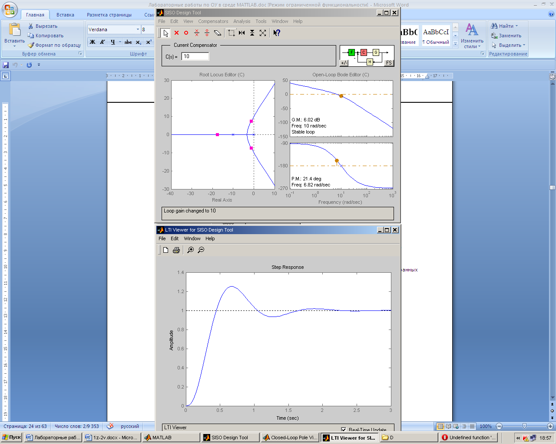Viewport: 556px width, 444px height.
Task: Expand the Выделить (Select) dropdown
Action: (x=524, y=45)
